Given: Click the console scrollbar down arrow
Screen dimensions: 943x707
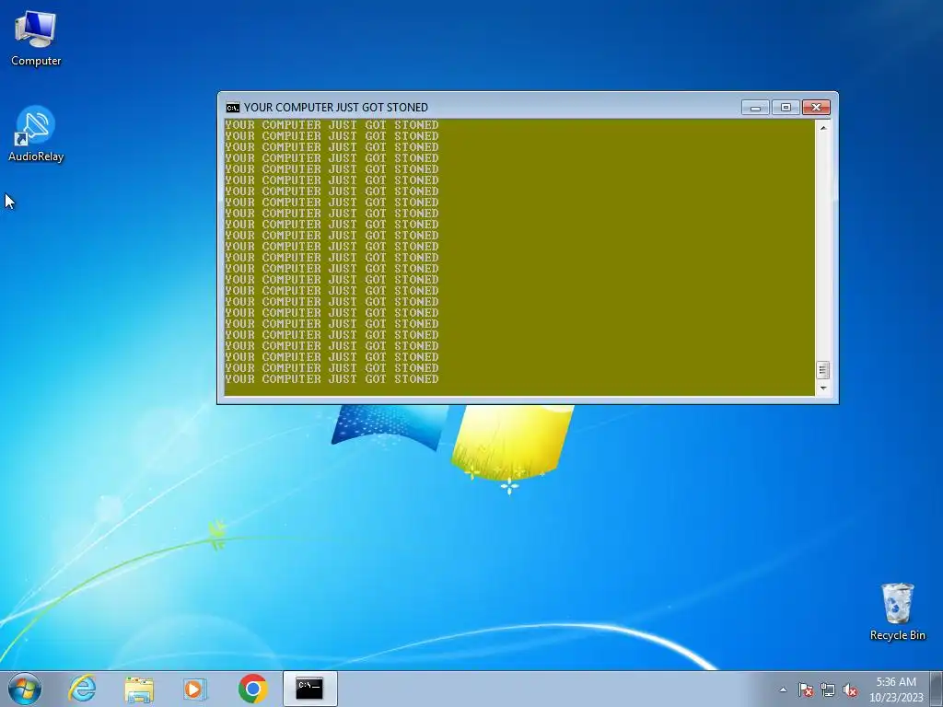Looking at the screenshot, I should pyautogui.click(x=823, y=388).
